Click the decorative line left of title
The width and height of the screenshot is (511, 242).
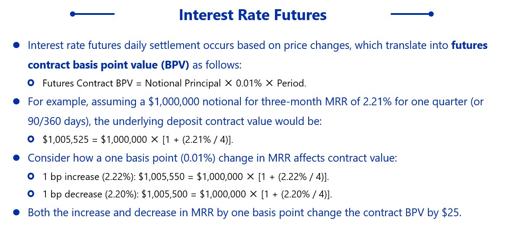point(92,14)
